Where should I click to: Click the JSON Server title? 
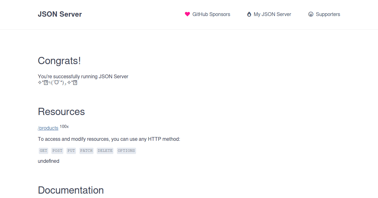pos(60,14)
